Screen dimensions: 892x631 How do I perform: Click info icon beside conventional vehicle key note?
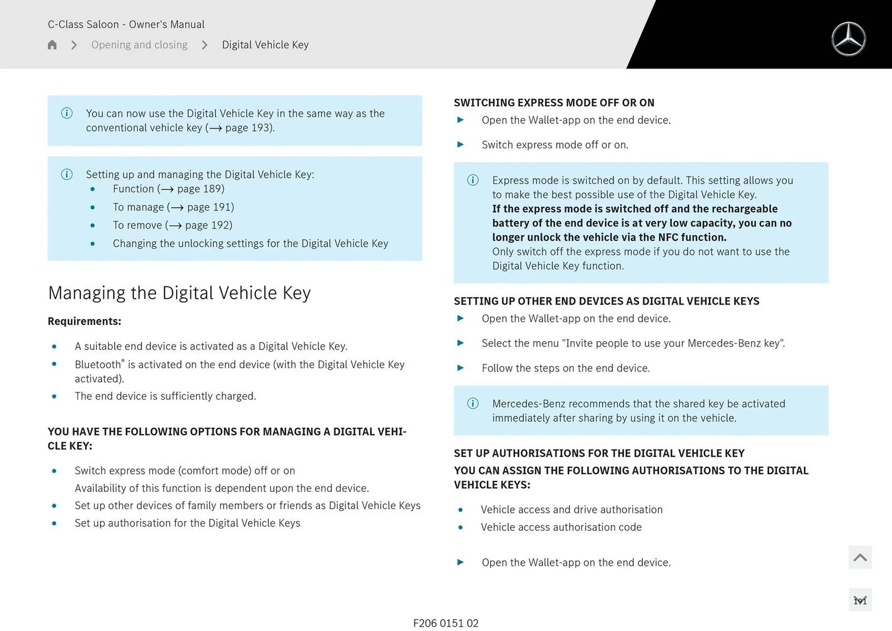(x=66, y=113)
